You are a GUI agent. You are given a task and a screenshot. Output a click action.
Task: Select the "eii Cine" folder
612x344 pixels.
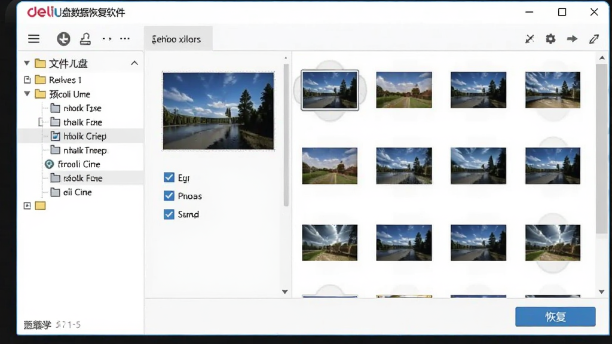pyautogui.click(x=72, y=192)
